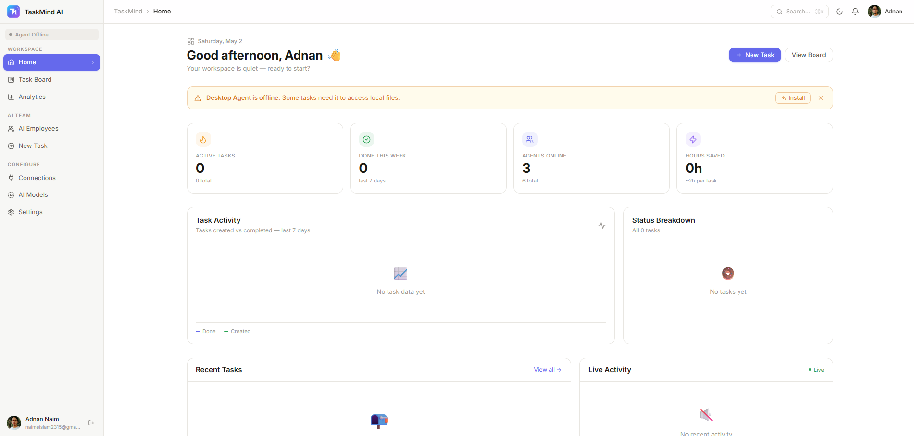Open notifications bell icon
The image size is (914, 436).
coord(855,12)
